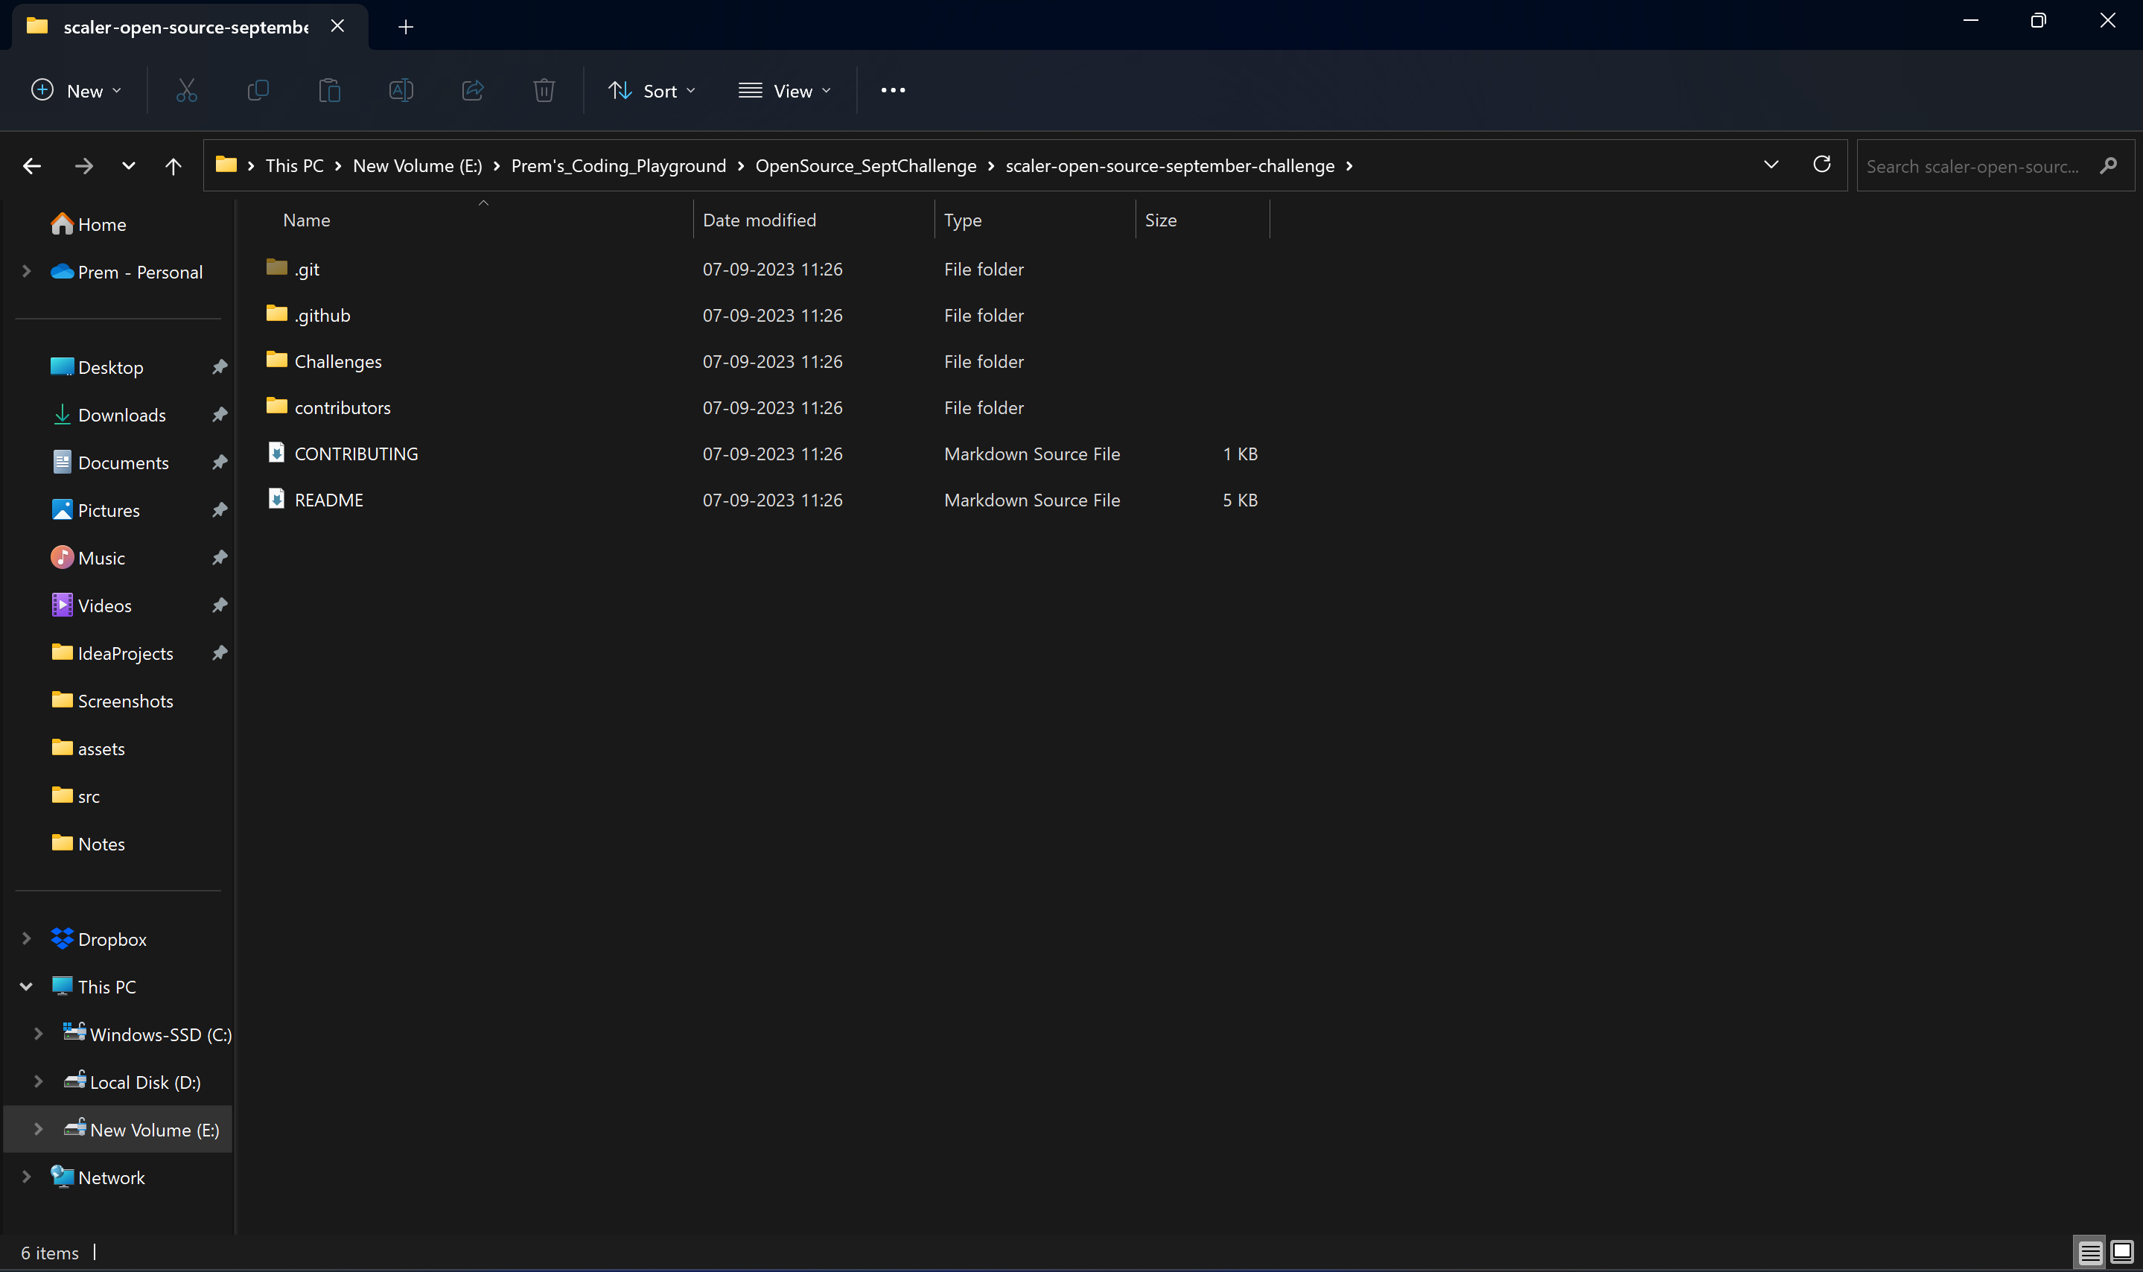Add a new tab with plus button

pos(405,27)
